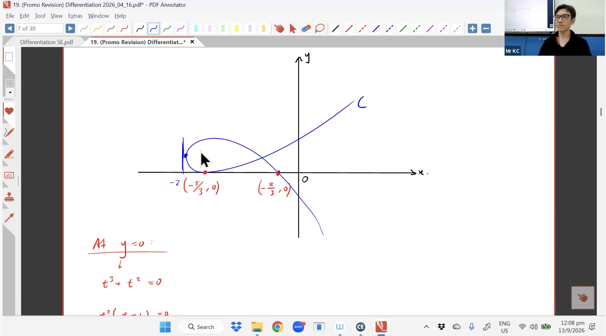Viewport: 606px width, 336px height.
Task: Select the blue pen preset
Action: pyautogui.click(x=154, y=28)
